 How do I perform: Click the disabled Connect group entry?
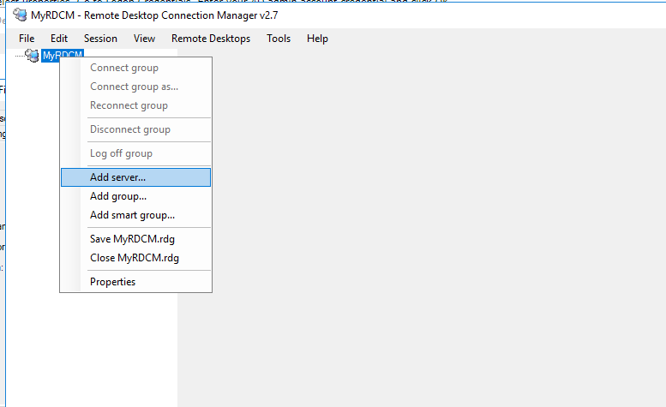[135, 68]
